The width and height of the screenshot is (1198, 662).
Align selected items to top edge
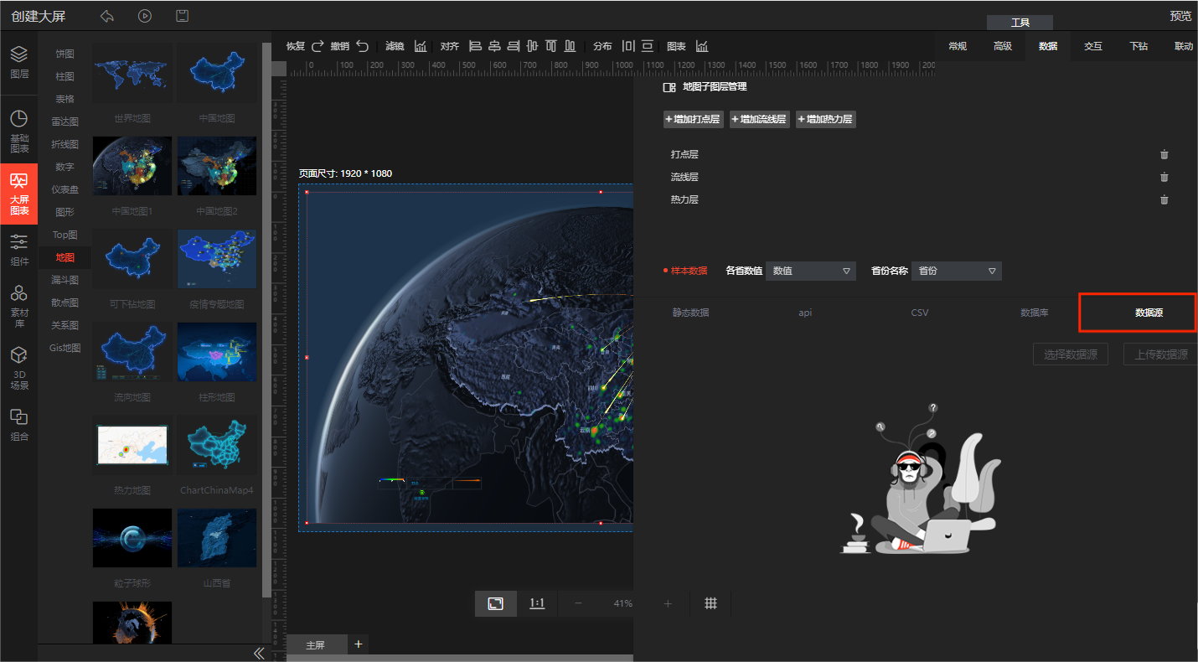pos(551,46)
